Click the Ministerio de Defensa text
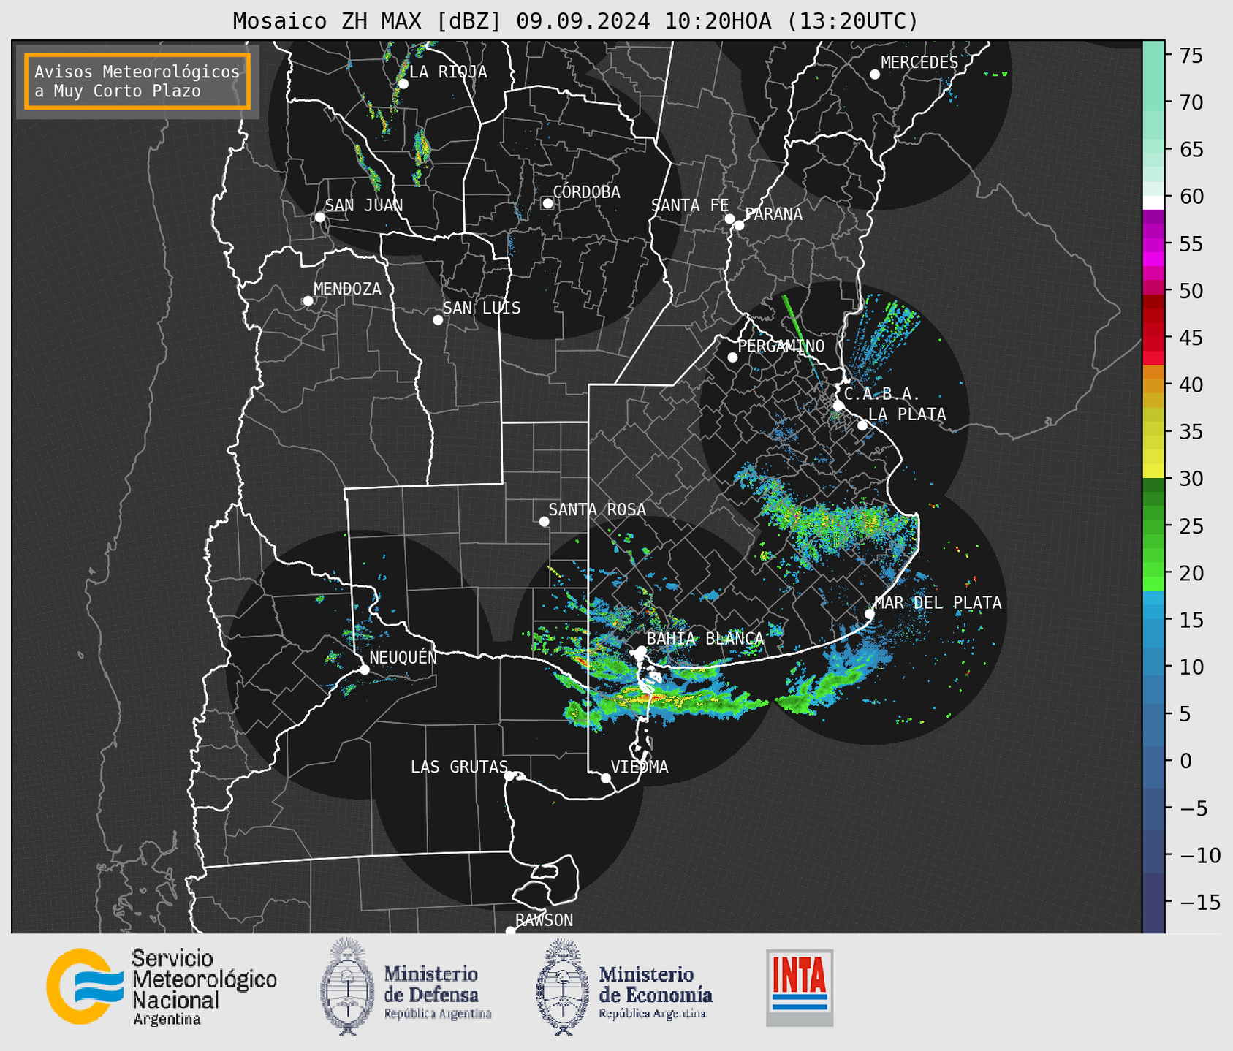 pyautogui.click(x=437, y=993)
